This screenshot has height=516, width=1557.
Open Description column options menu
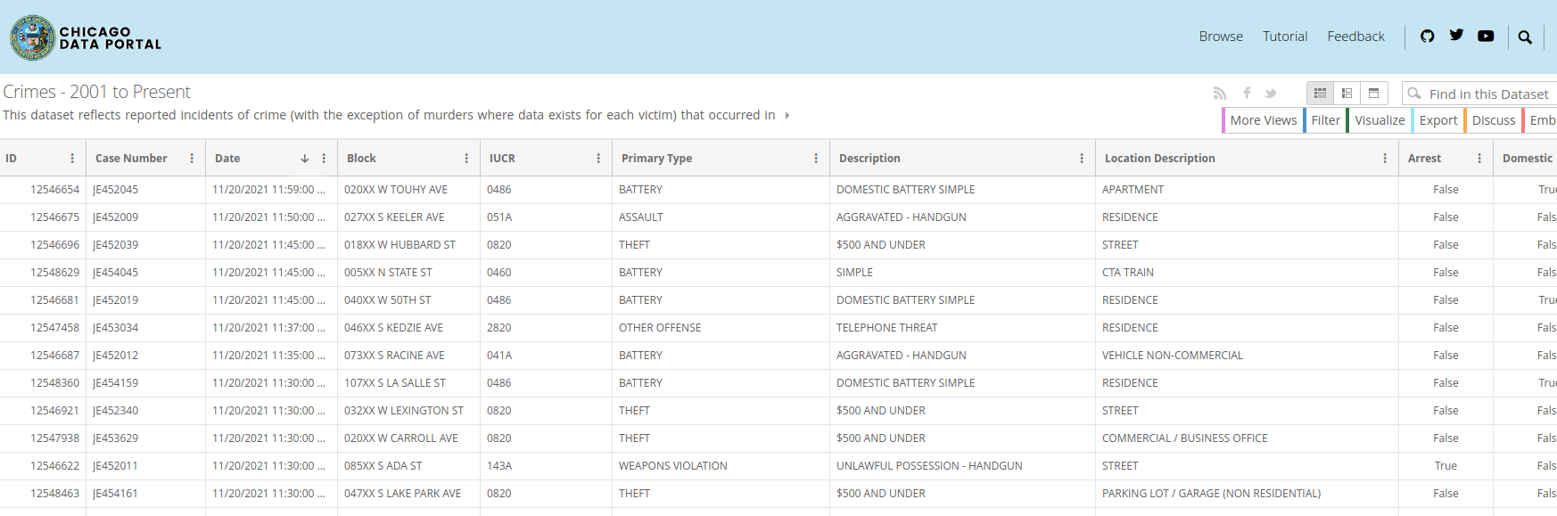click(x=1082, y=159)
